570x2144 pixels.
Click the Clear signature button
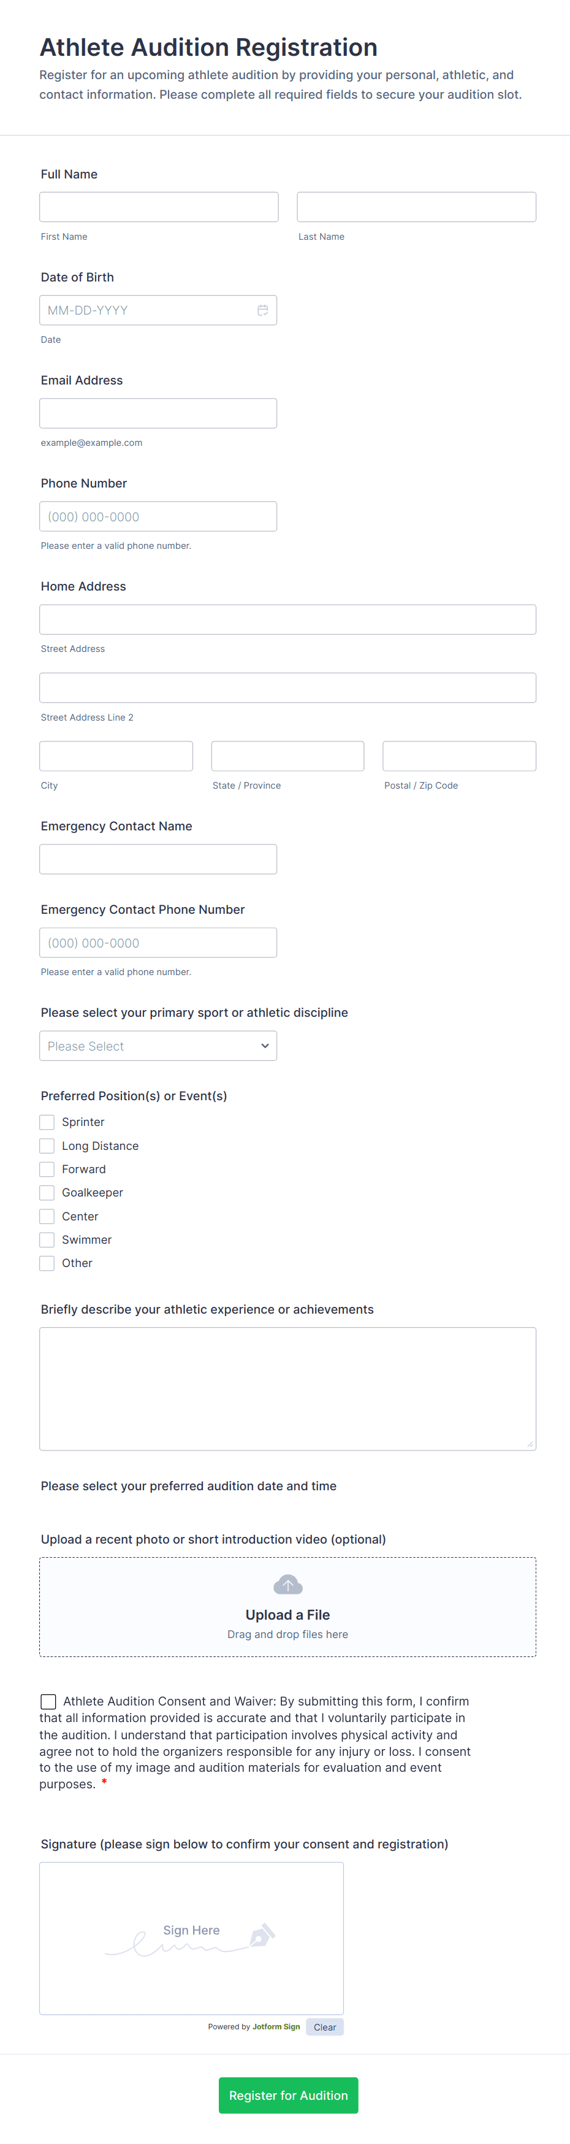pos(324,2027)
